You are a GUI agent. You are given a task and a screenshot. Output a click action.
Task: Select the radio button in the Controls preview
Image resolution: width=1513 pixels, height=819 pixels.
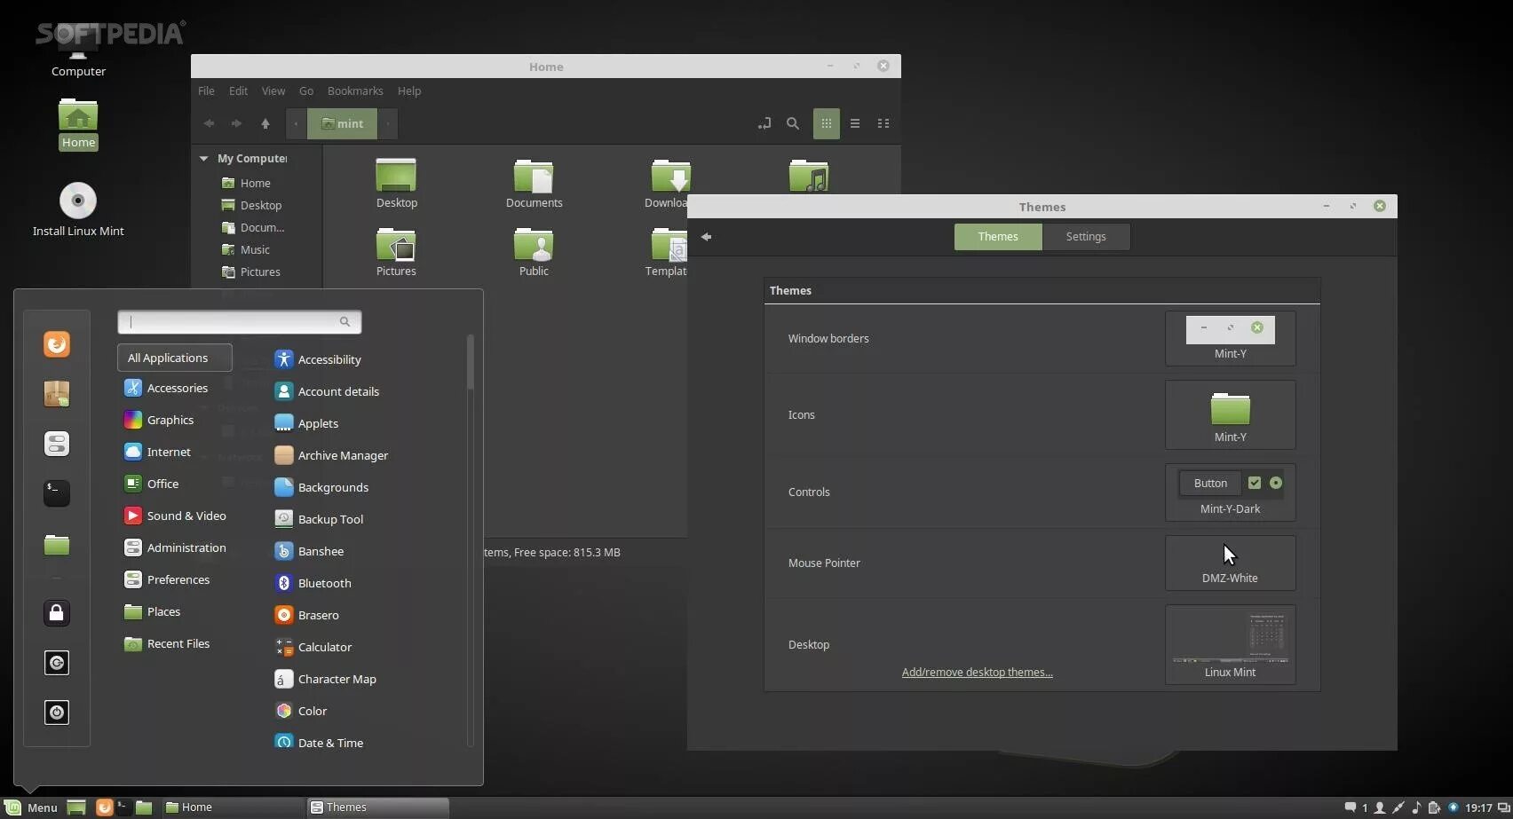pos(1277,483)
